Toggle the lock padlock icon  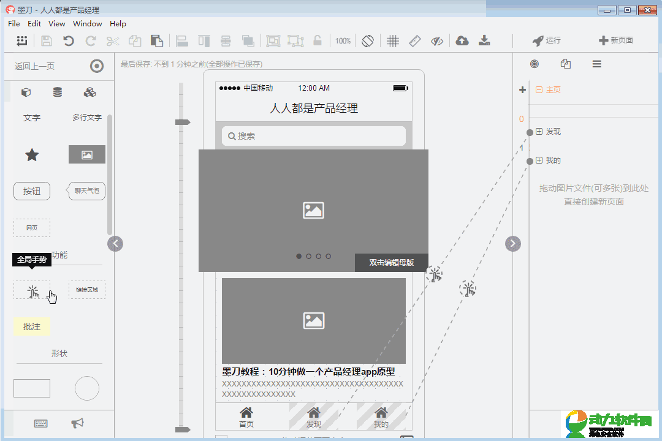click(x=318, y=40)
